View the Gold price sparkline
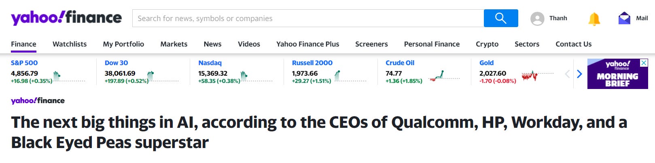Screen dimensions: 655x163 click(536, 75)
